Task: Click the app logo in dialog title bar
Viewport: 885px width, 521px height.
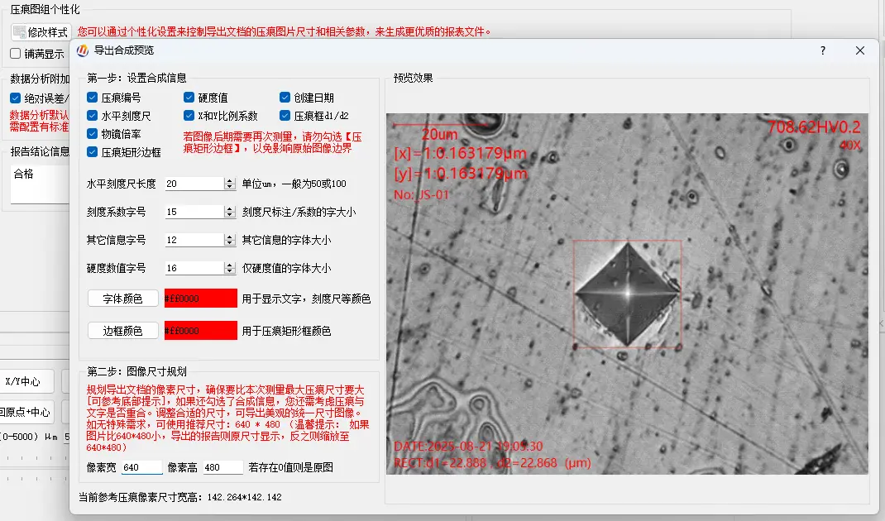Action: pyautogui.click(x=83, y=50)
